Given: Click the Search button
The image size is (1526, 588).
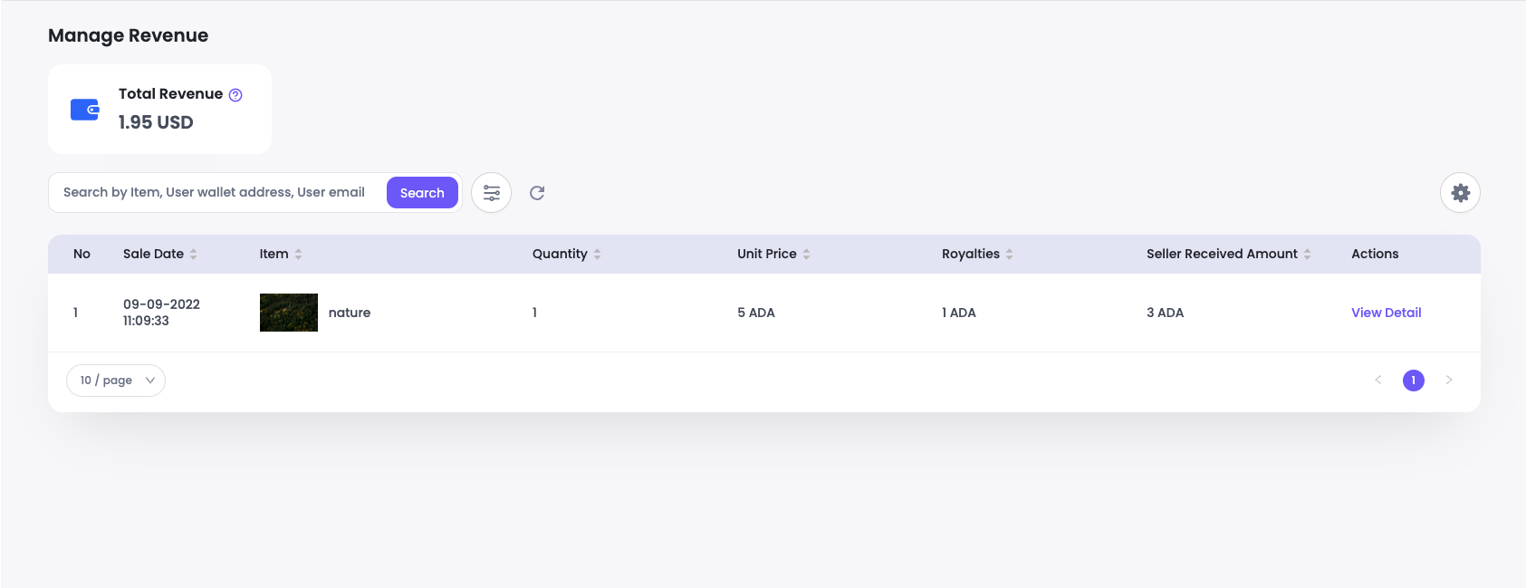Looking at the screenshot, I should (422, 193).
